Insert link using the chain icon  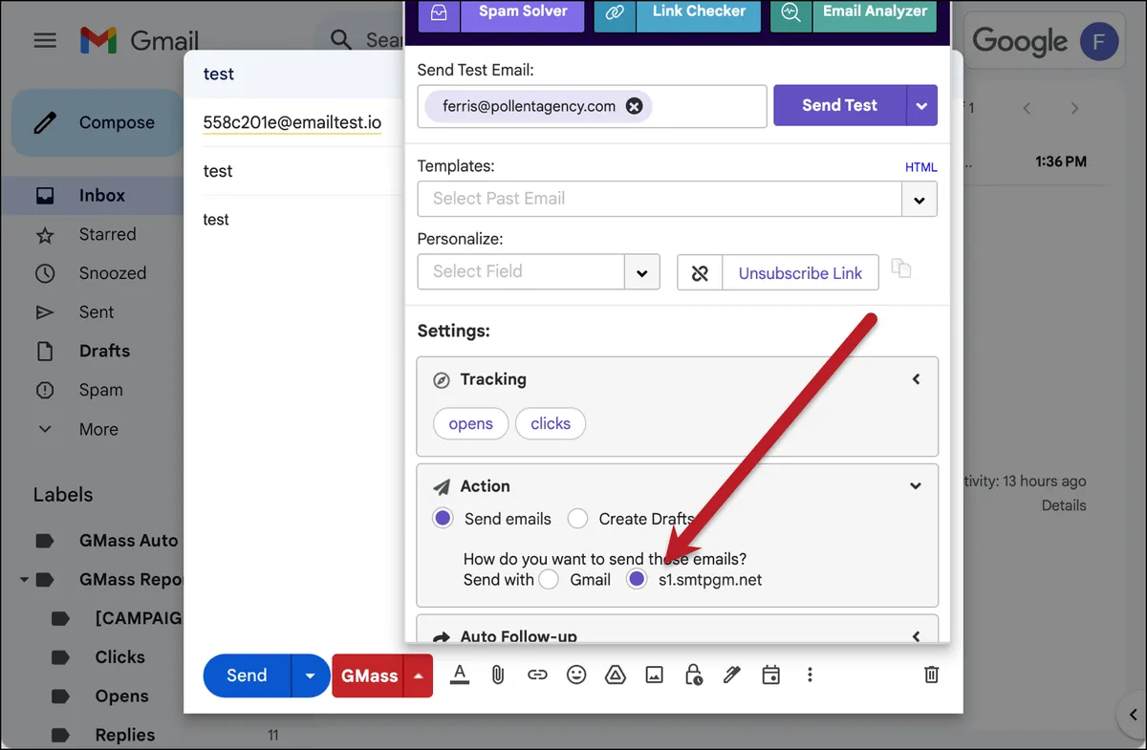pyautogui.click(x=537, y=675)
